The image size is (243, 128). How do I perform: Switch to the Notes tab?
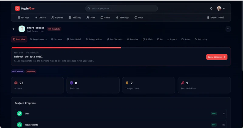coord(186,39)
